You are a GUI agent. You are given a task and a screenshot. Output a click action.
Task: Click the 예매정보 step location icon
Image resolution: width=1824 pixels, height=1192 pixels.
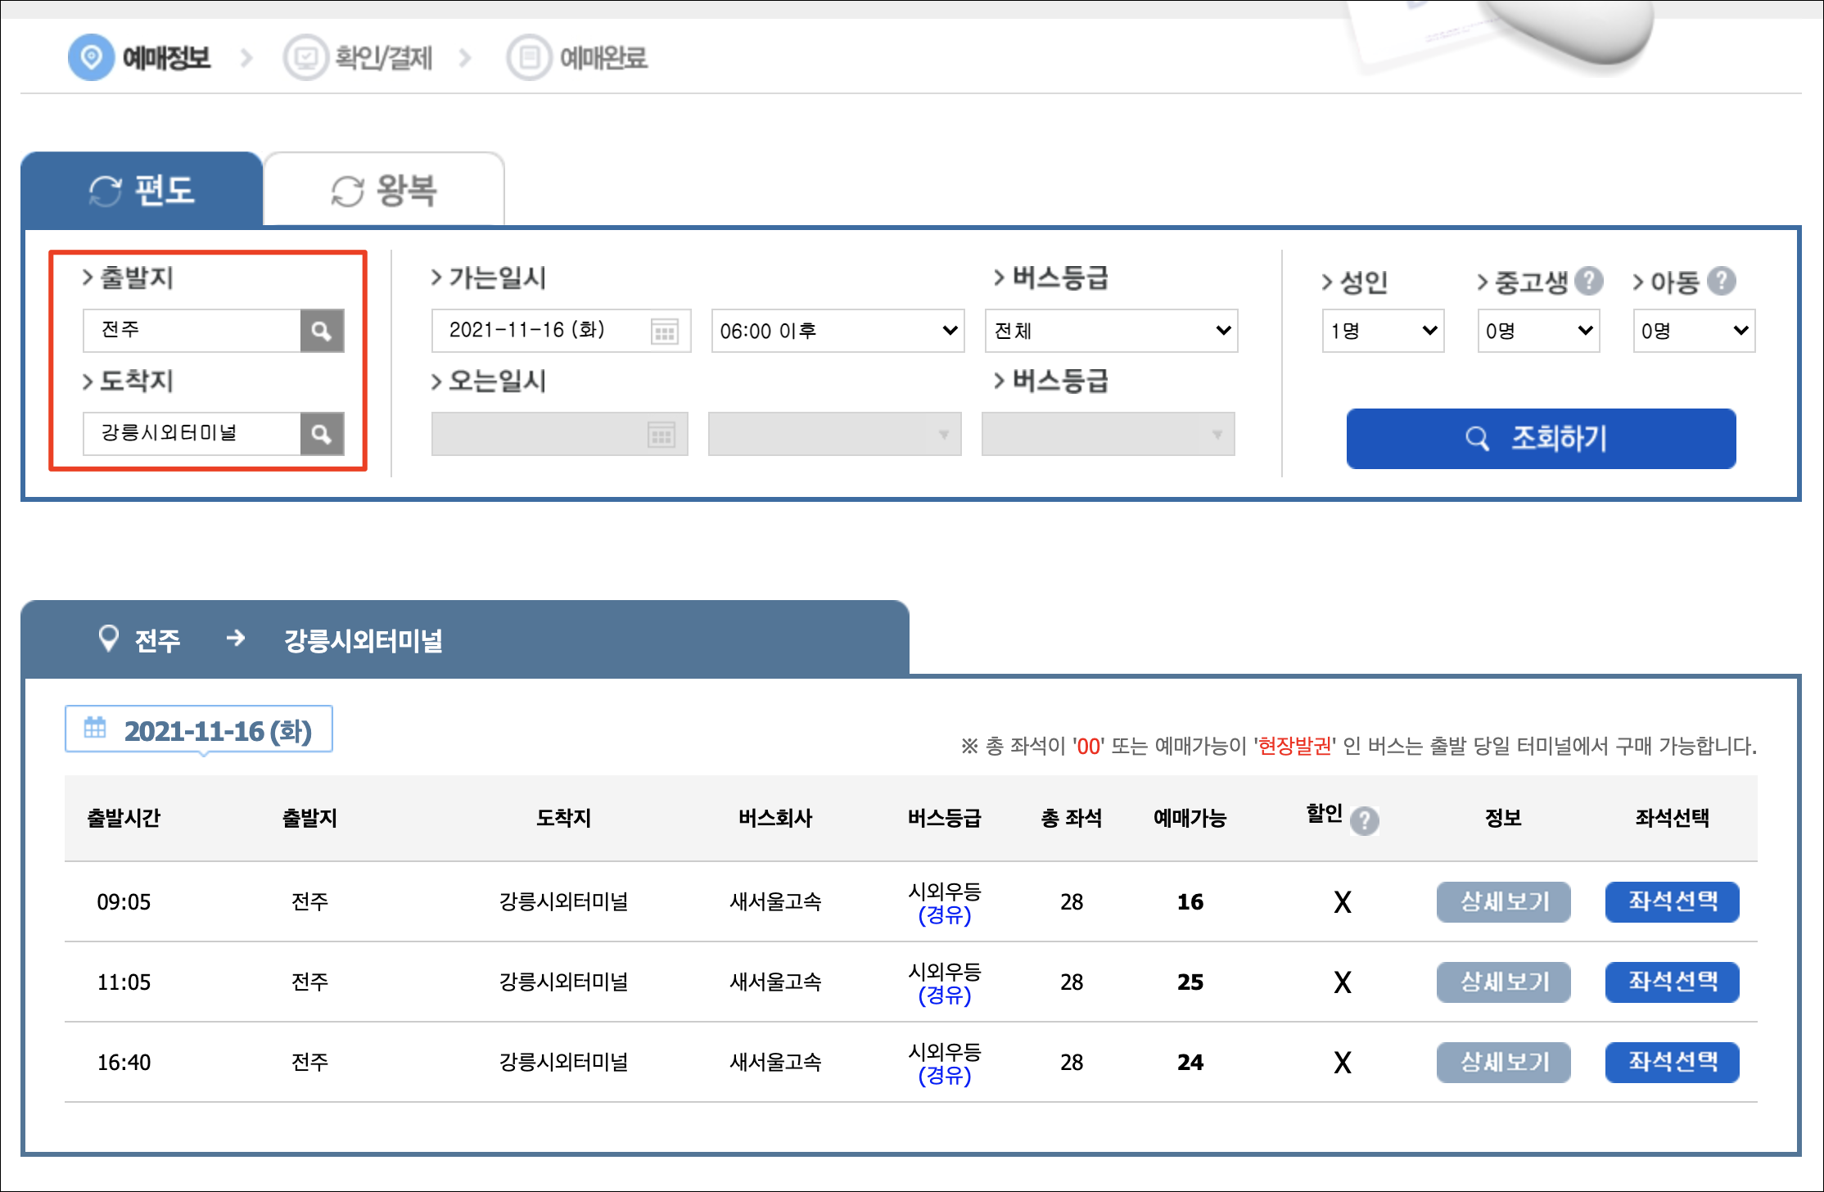91,57
